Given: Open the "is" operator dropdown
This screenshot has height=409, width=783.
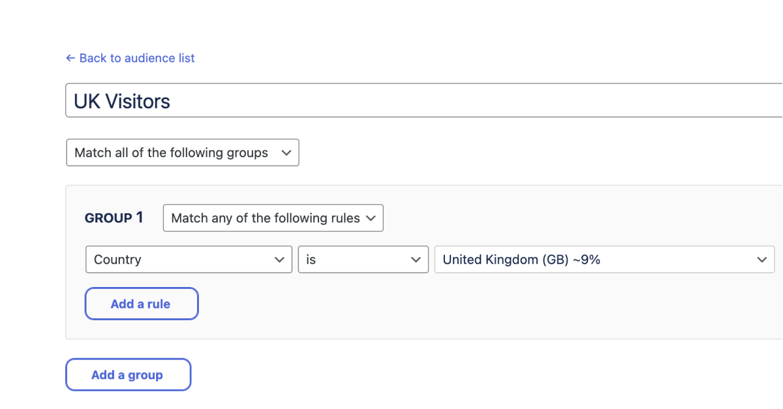Looking at the screenshot, I should (363, 259).
